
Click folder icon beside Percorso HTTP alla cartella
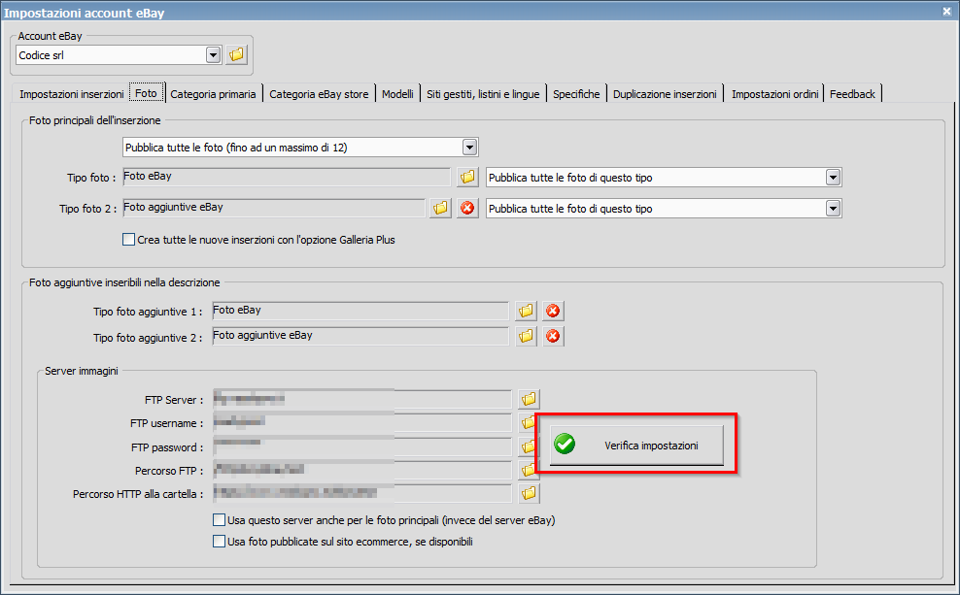[x=529, y=493]
